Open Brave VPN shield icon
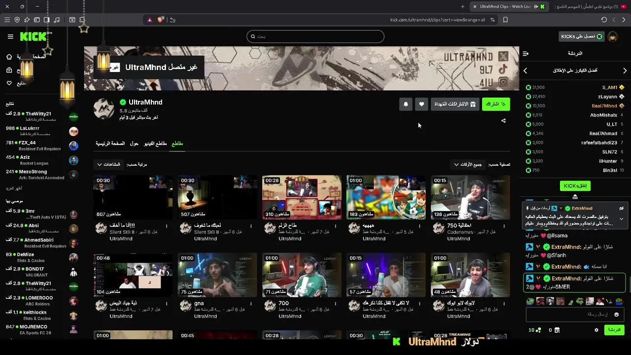This screenshot has height=355, width=631. pyautogui.click(x=17, y=20)
